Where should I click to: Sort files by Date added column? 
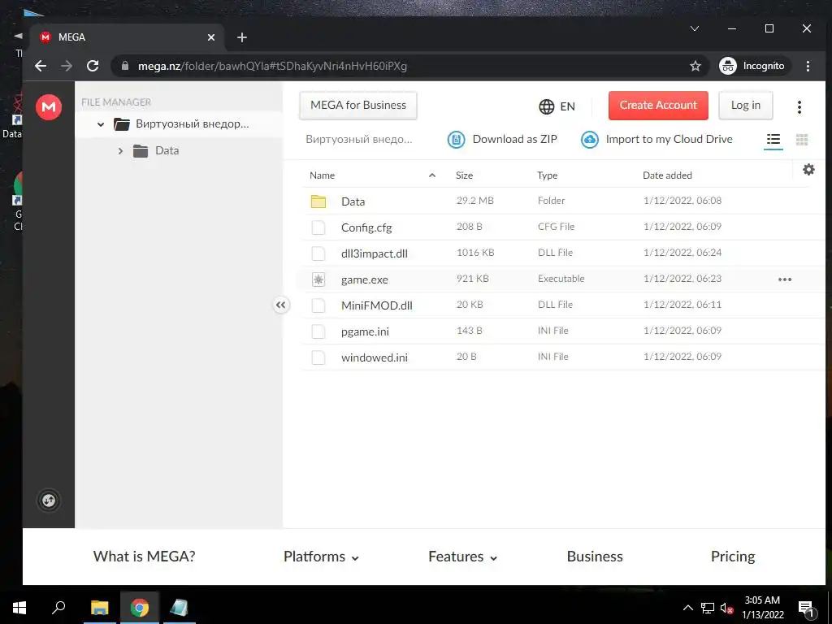[x=667, y=175]
